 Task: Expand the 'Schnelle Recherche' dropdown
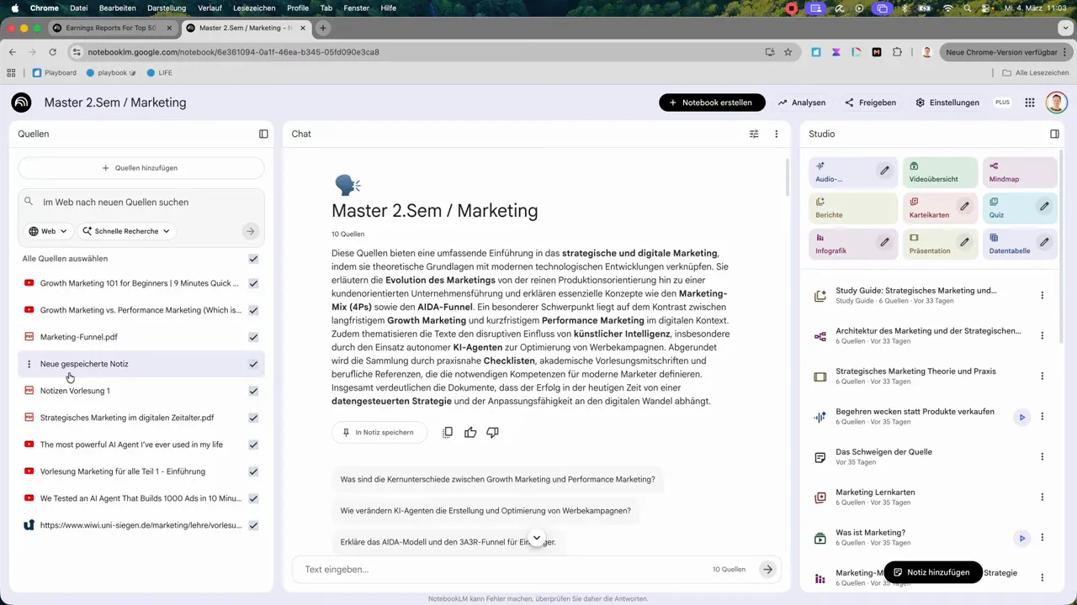126,231
